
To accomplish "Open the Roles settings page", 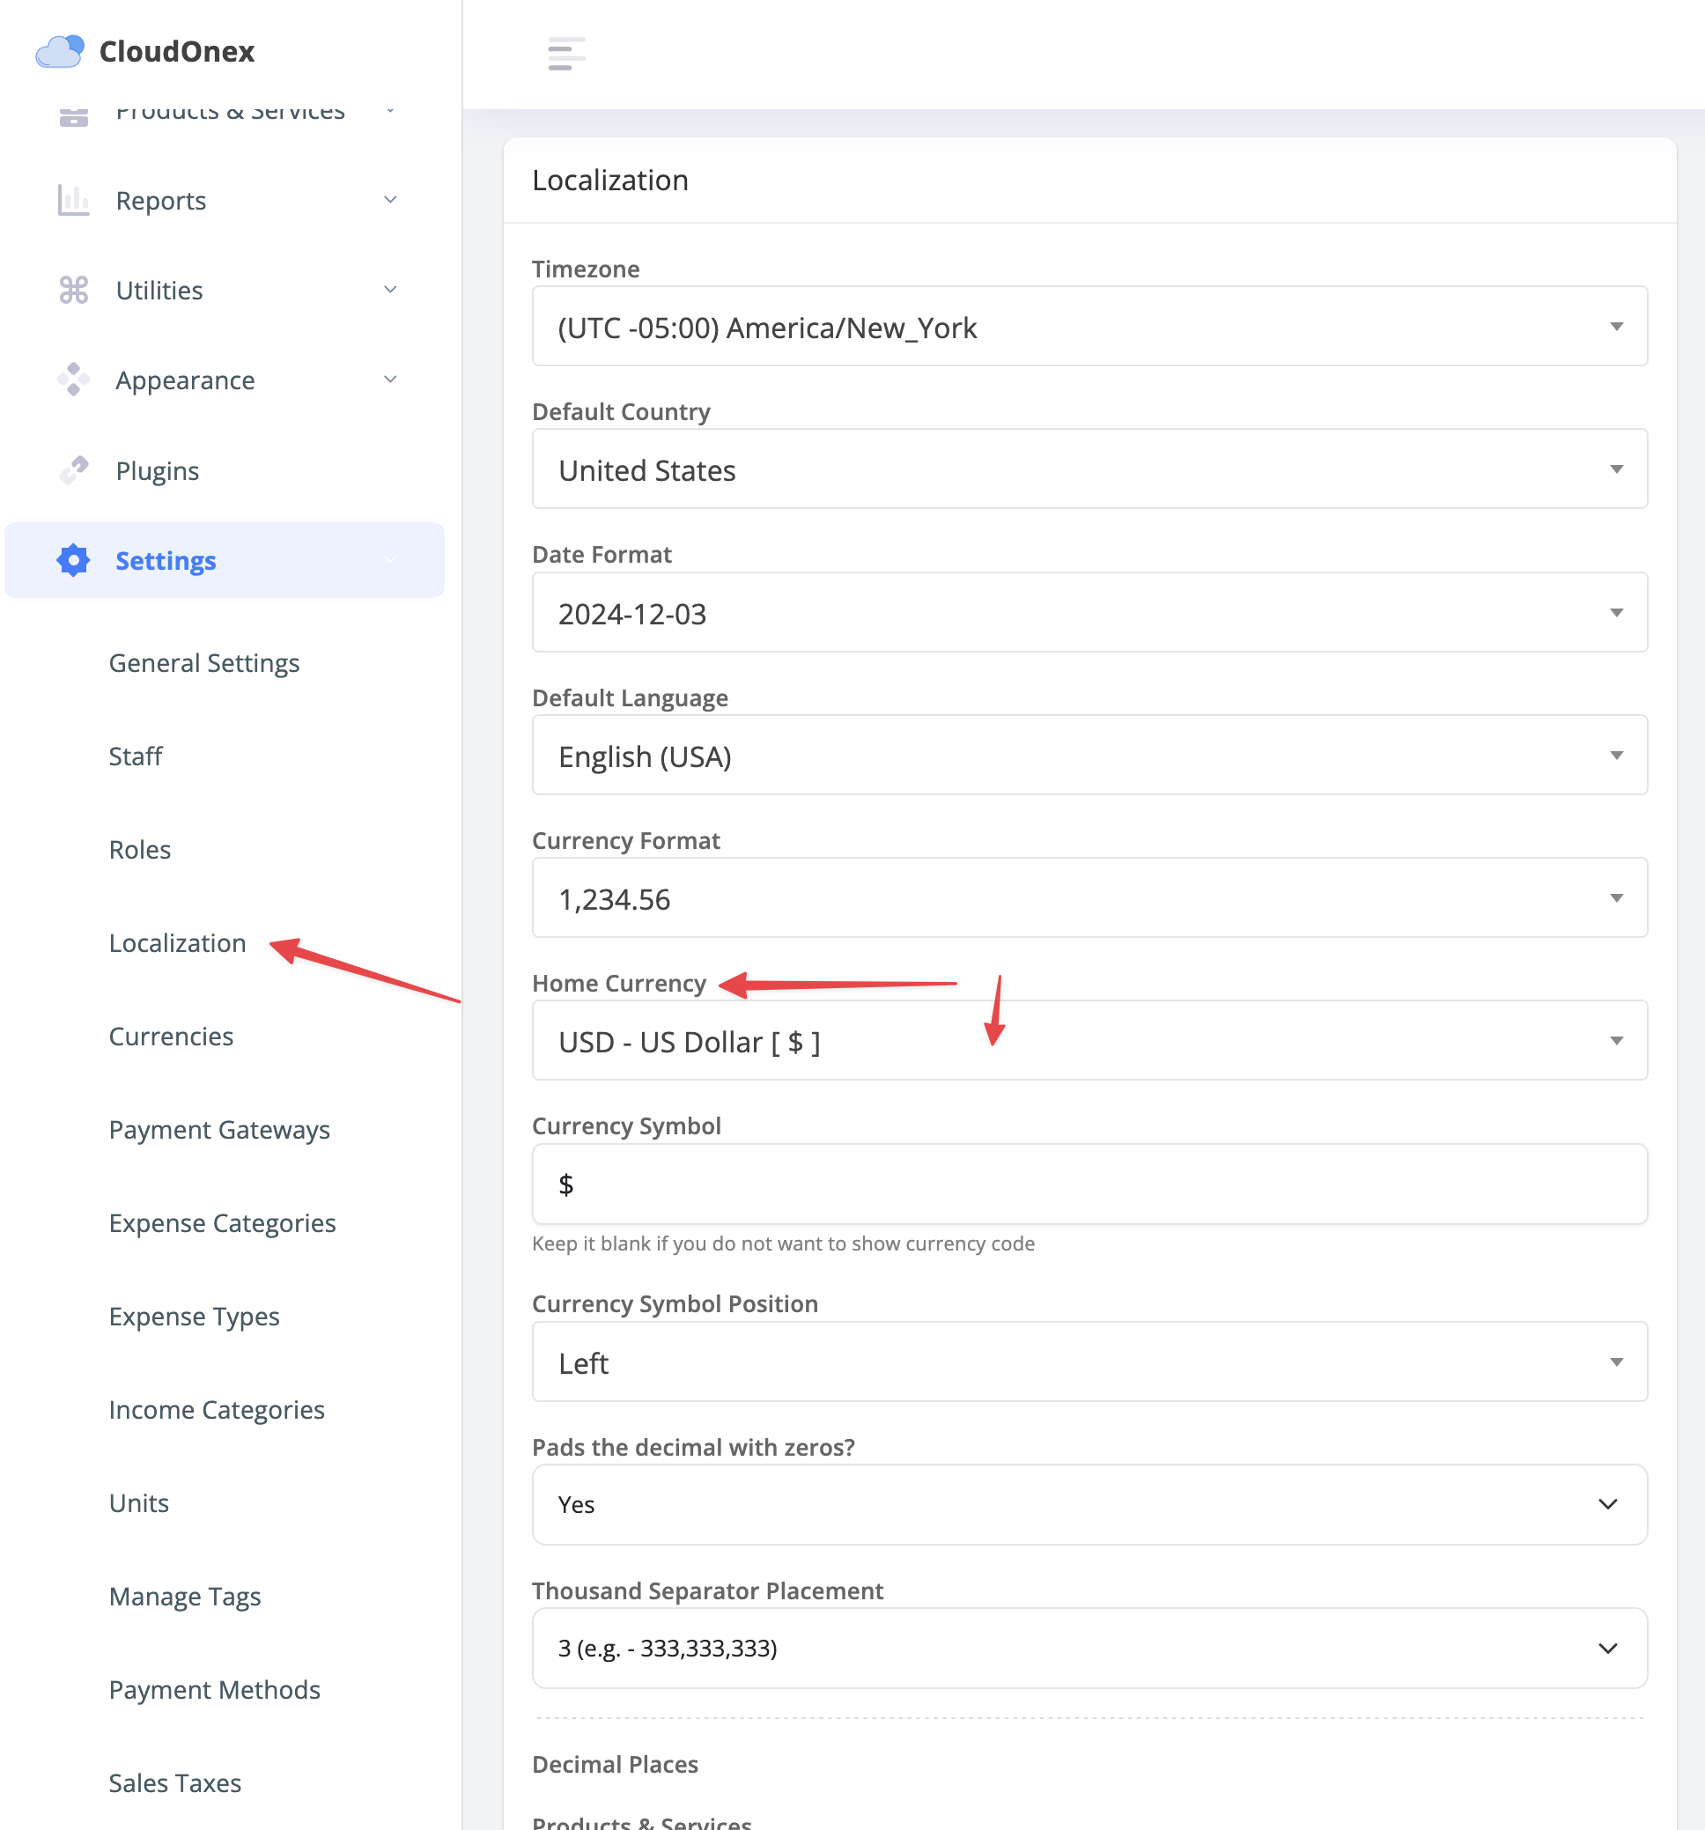I will 140,850.
